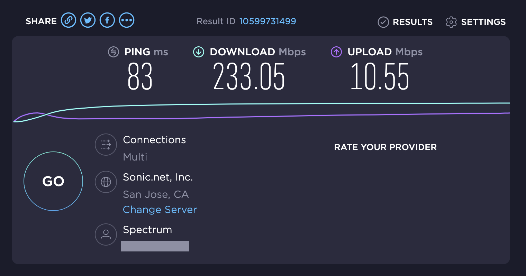The width and height of the screenshot is (526, 276).
Task: Click the user profile icon beside Spectrum
Action: click(x=106, y=234)
